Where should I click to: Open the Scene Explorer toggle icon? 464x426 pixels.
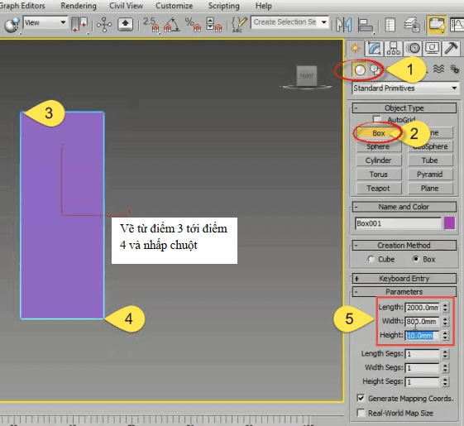(390, 25)
